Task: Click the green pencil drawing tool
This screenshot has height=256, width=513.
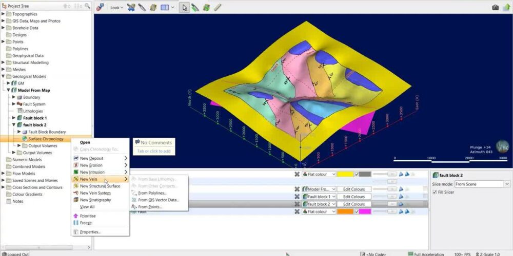Action: pyautogui.click(x=195, y=7)
